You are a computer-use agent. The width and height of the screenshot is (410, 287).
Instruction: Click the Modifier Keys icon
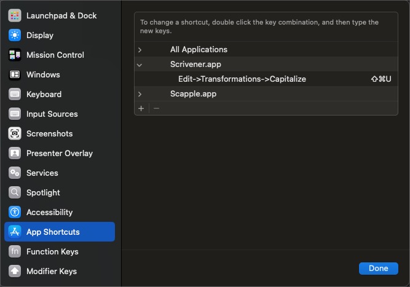tap(15, 271)
